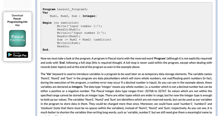The width and height of the screenshot is (221, 116).
Task: Click the 'Var' keyword in the code block
Action: 45,13
